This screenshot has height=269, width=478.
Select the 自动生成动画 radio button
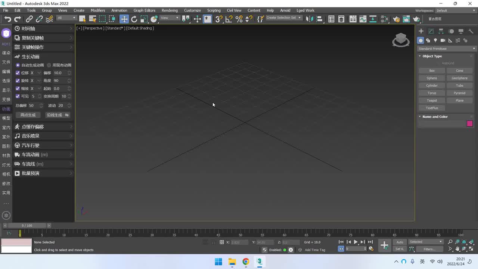pos(18,65)
